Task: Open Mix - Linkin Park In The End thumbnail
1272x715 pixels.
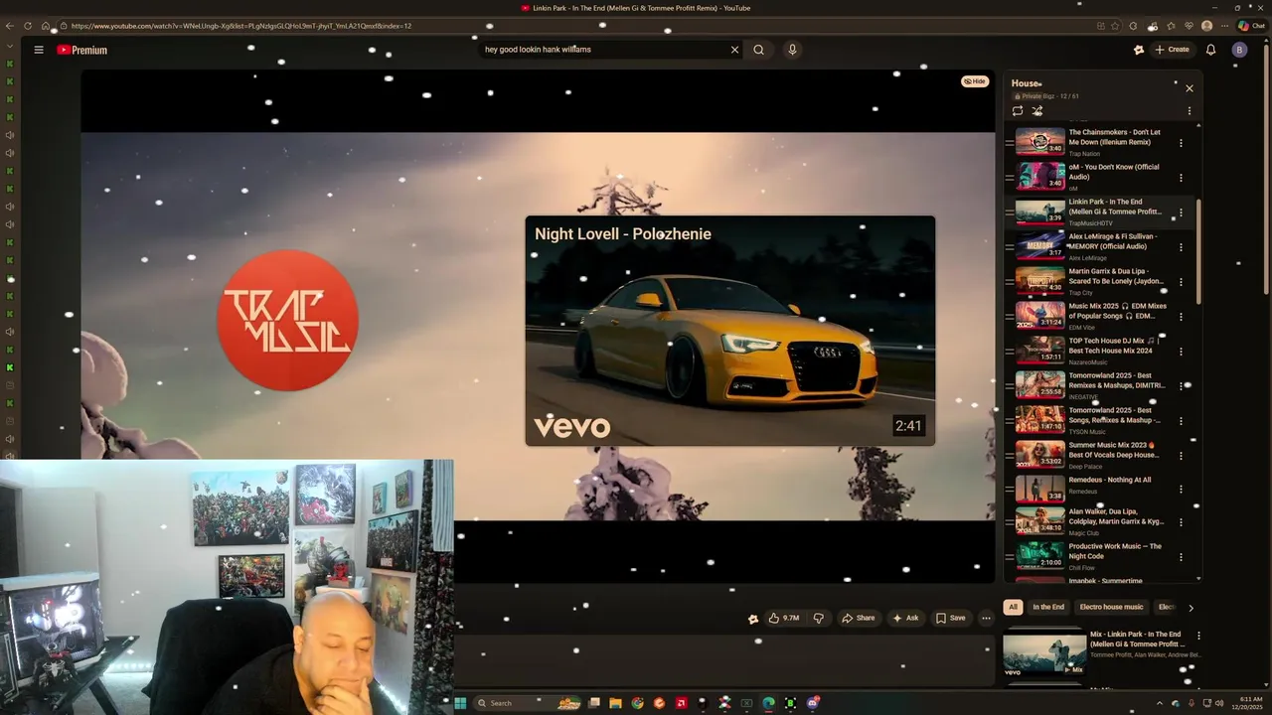Action: [1044, 654]
